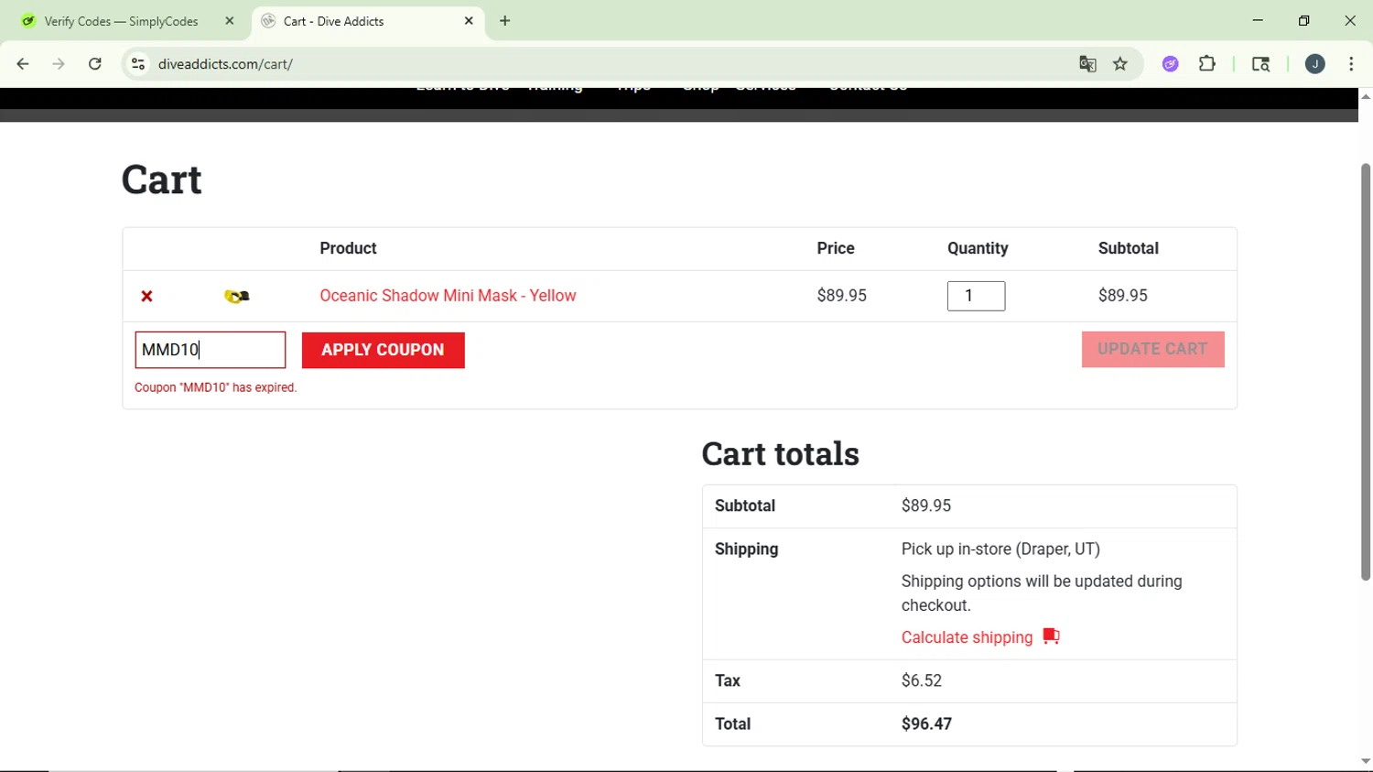Click the Total amount $96.47

click(x=926, y=724)
